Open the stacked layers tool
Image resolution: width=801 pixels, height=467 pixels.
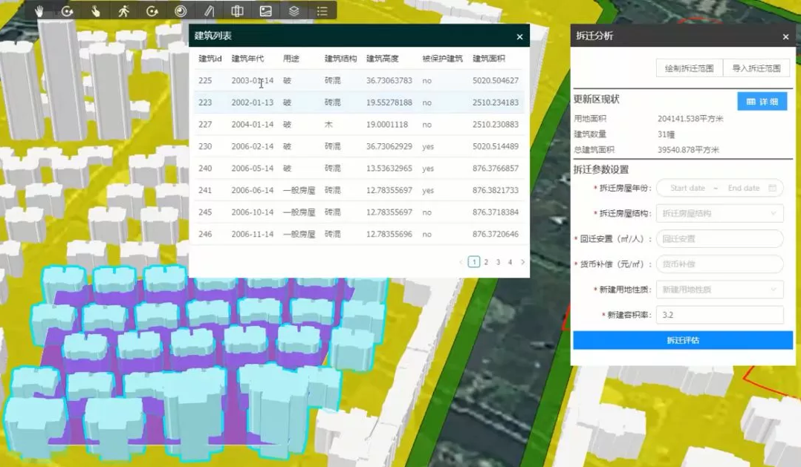pyautogui.click(x=294, y=10)
